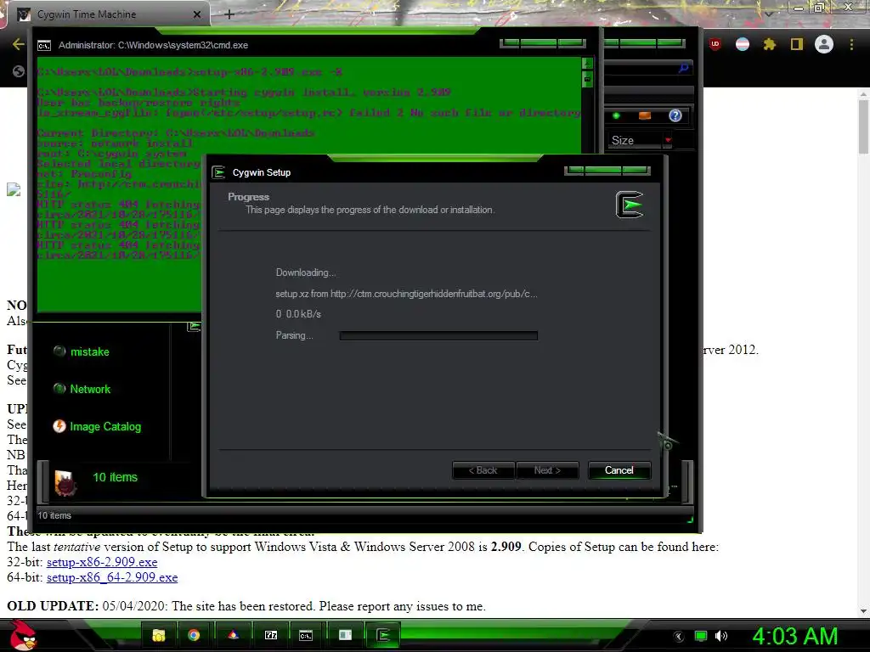
Task: Click the Image Catalog flash icon
Action: (x=59, y=426)
